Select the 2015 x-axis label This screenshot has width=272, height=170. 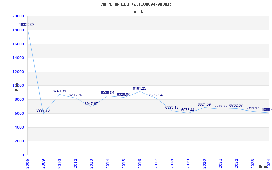(x=124, y=164)
